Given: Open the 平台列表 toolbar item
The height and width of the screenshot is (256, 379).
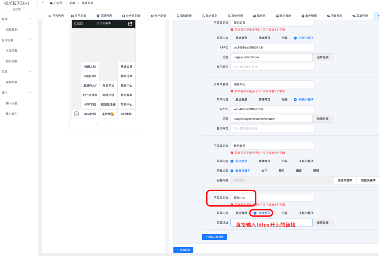Looking at the screenshot, I should pyautogui.click(x=57, y=16).
